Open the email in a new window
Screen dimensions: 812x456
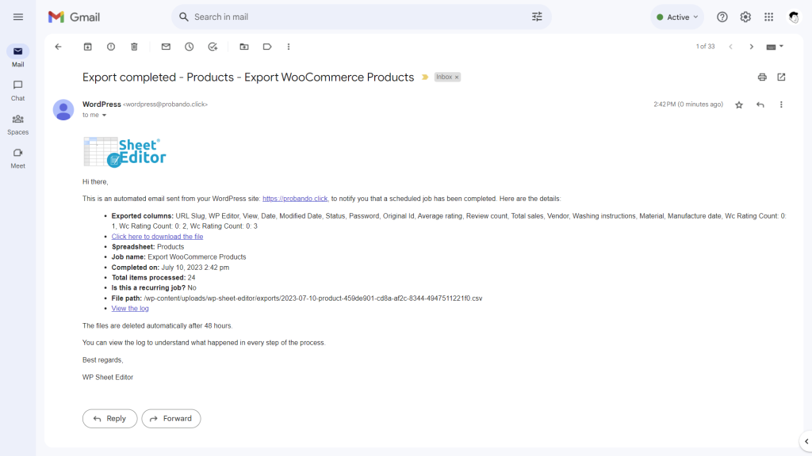tap(782, 77)
